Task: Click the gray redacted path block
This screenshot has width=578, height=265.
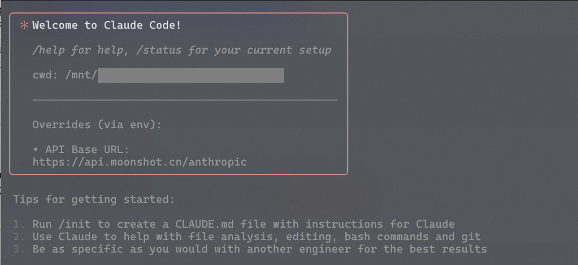Action: tap(191, 75)
